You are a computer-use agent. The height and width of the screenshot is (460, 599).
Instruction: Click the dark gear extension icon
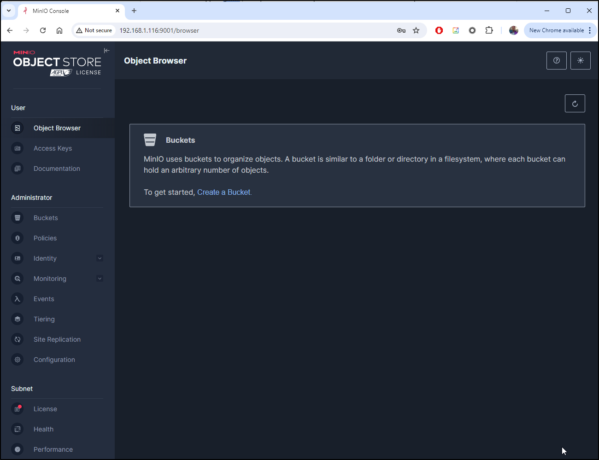472,30
